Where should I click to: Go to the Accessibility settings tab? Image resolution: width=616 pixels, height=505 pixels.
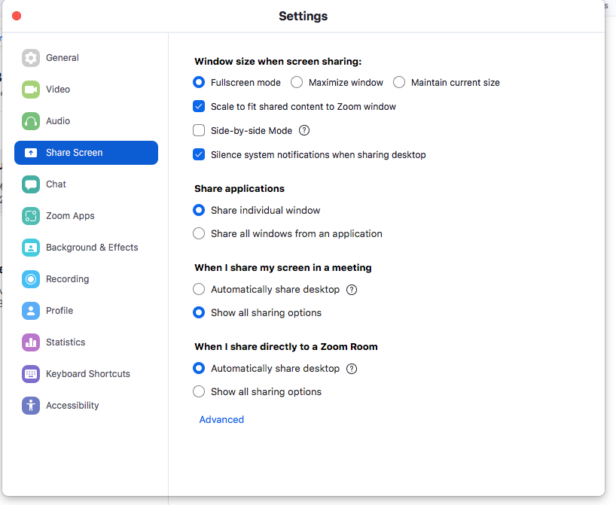pos(72,406)
